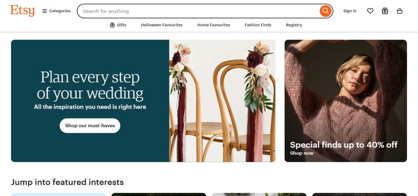Screen dimensions: 418x196
Task: Click Shop our must-haves button
Action: click(90, 126)
